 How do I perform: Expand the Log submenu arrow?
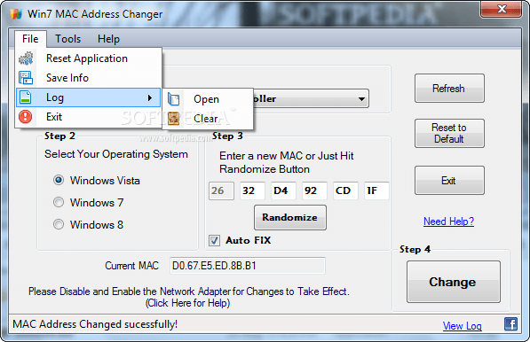(x=150, y=97)
